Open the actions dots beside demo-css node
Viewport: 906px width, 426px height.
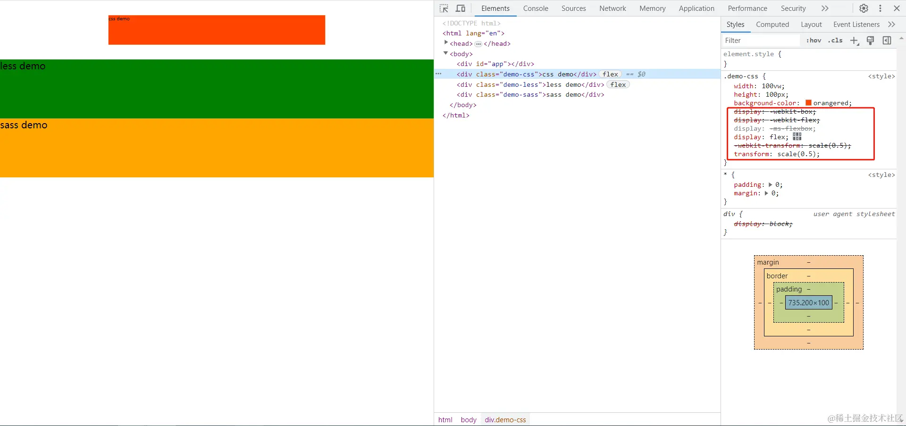438,74
